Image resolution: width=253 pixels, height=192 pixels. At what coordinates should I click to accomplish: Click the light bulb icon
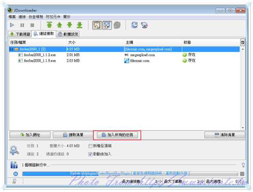(x=243, y=165)
